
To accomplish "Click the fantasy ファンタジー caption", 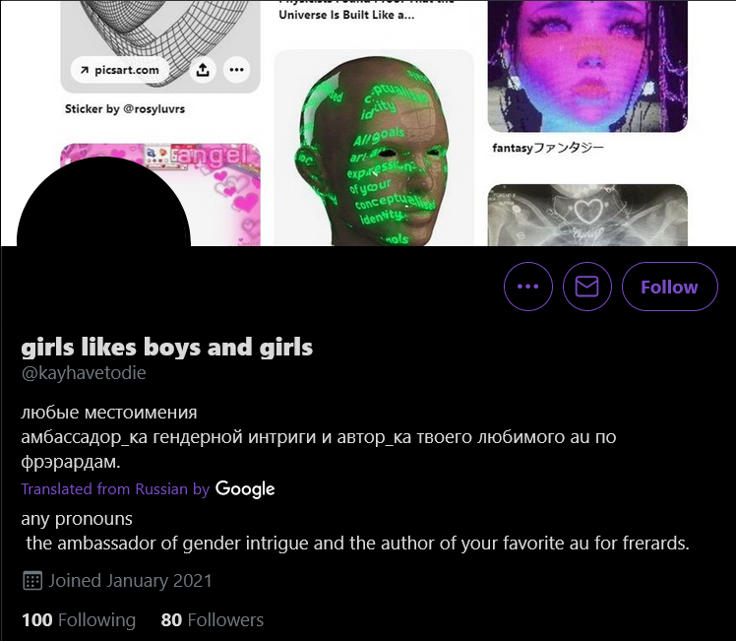I will (548, 148).
